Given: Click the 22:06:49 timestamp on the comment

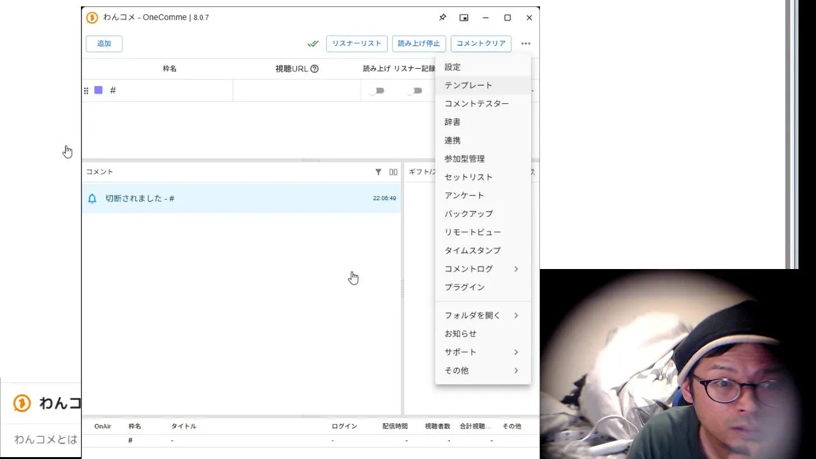Looking at the screenshot, I should (x=384, y=199).
